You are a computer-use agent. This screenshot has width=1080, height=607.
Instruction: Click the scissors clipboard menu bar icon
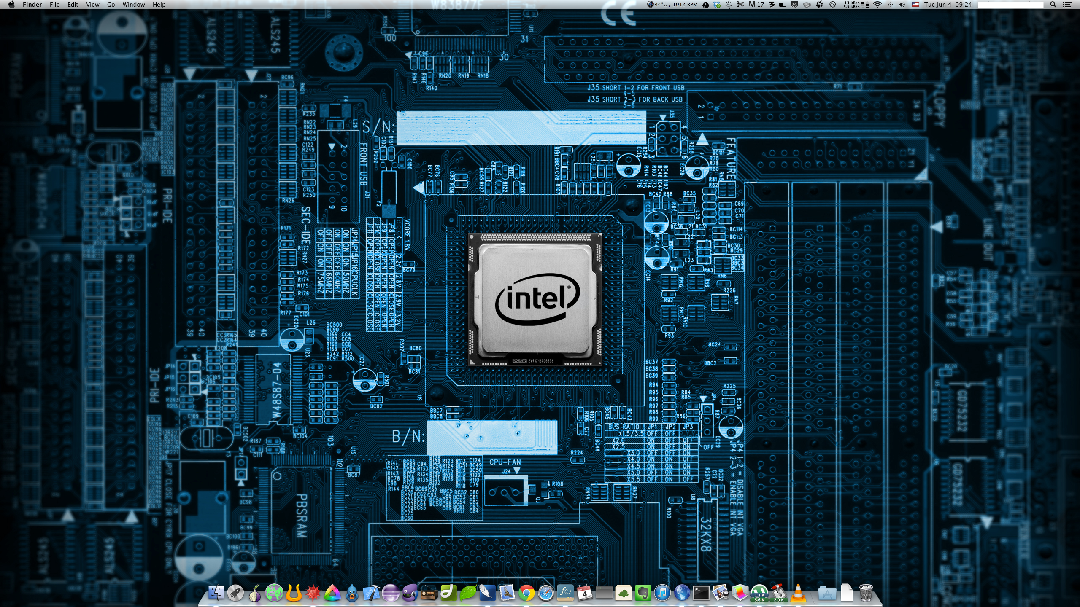740,4
